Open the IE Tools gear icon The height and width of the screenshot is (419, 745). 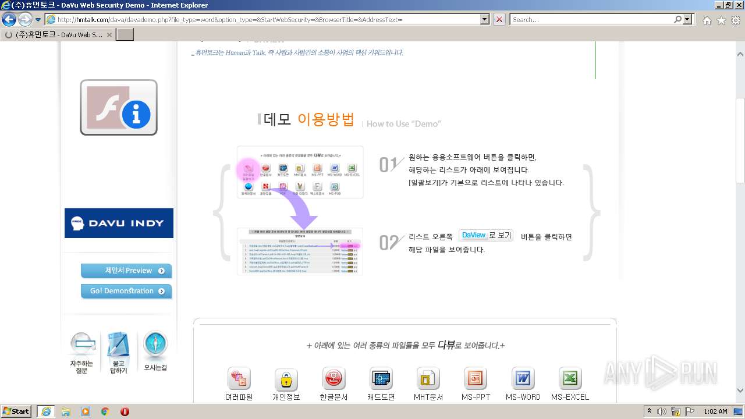click(x=735, y=20)
